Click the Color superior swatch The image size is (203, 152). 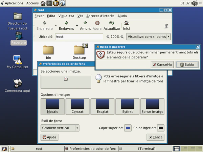128,128
